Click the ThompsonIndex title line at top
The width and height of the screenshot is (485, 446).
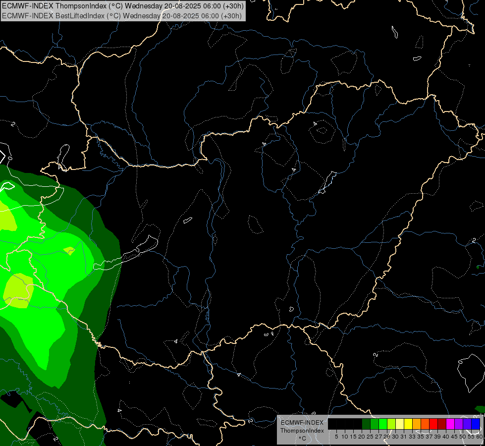[x=123, y=6]
